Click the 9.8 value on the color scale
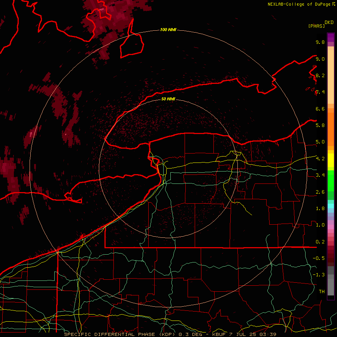Viewport: 337px width, 337px height. (320, 42)
